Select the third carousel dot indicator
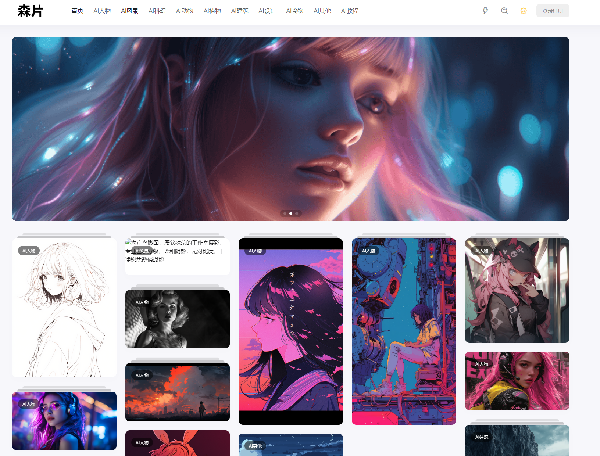This screenshot has width=600, height=456. tap(297, 213)
